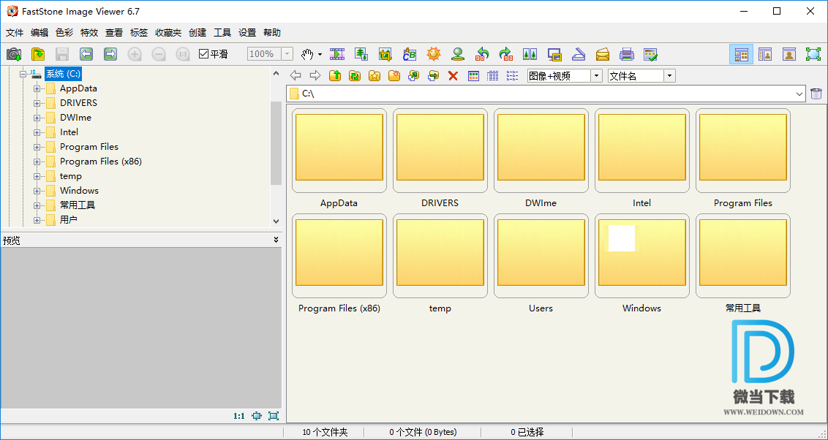Open the crop board tool
Image resolution: width=828 pixels, height=440 pixels.
click(385, 54)
